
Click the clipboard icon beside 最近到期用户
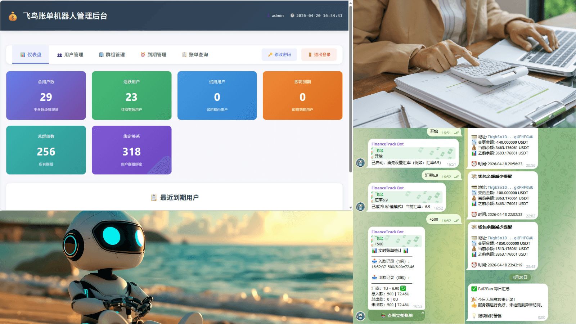154,198
